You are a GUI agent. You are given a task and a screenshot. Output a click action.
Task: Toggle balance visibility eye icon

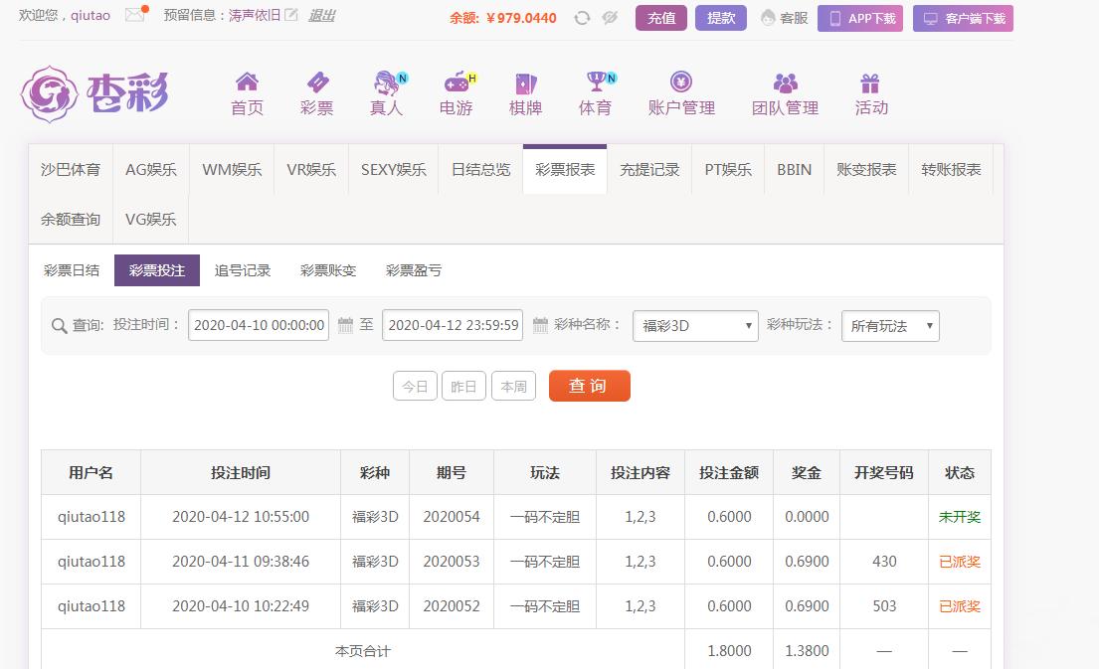611,18
